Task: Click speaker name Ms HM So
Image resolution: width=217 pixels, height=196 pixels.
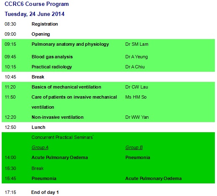Action: click(x=136, y=97)
